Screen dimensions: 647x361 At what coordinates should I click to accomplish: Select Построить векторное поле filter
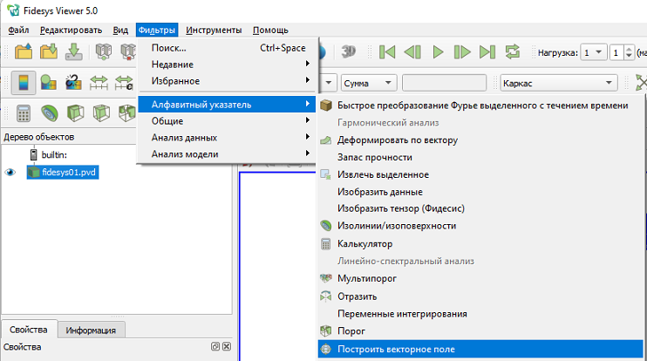[x=480, y=349]
